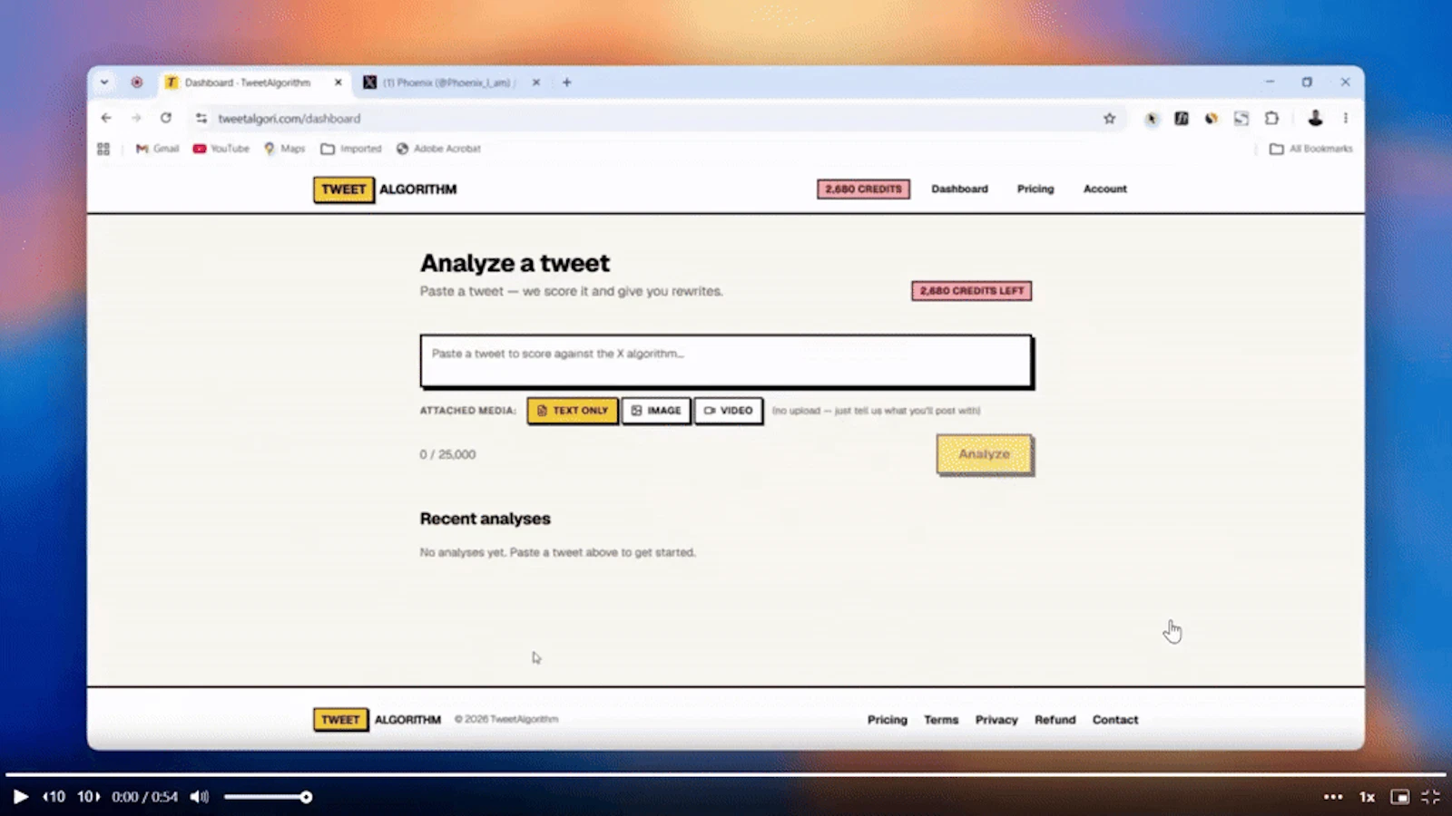Open the footer Pricing link
This screenshot has height=816, width=1452.
(887, 720)
